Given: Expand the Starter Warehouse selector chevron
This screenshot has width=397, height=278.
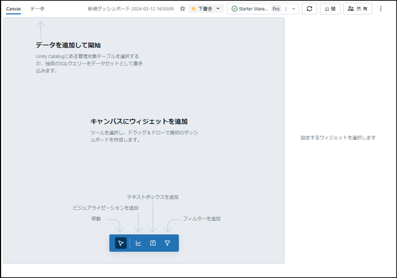Looking at the screenshot, I should [294, 9].
